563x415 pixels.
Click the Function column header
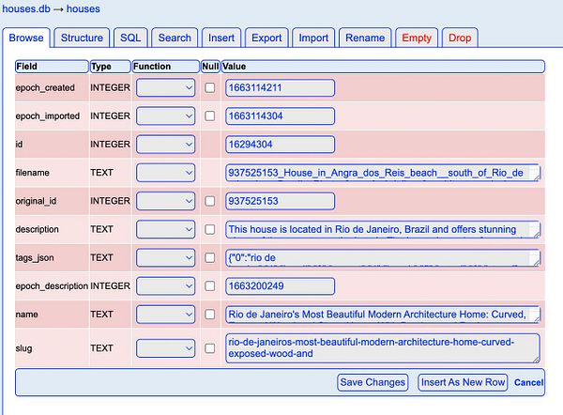pos(165,67)
